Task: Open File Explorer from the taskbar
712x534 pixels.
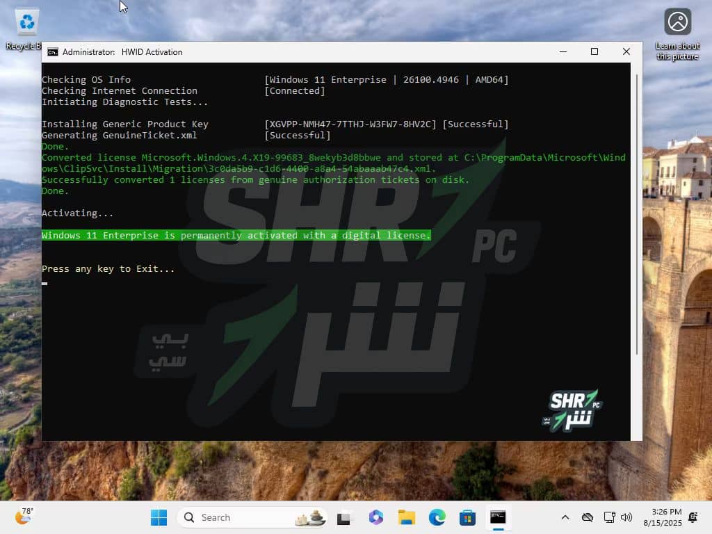Action: tap(406, 517)
